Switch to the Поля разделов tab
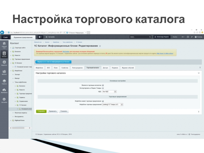Image resolution: width=204 pixels, height=153 pixels. tap(77, 68)
